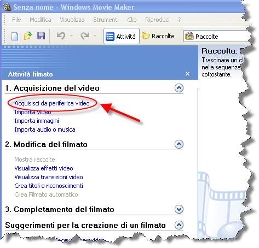Open the ? help menu
This screenshot has height=248, width=259.
point(180,20)
